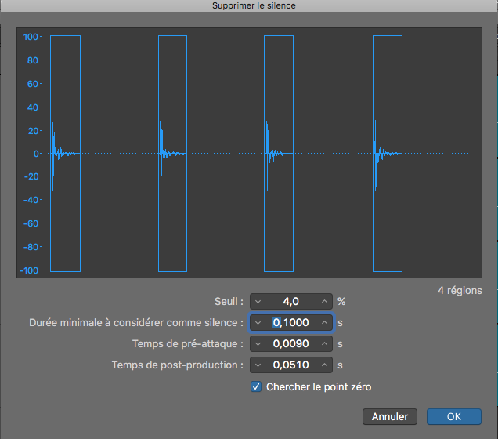Click the 0,1000 silence duration field
The width and height of the screenshot is (498, 439).
pos(291,323)
